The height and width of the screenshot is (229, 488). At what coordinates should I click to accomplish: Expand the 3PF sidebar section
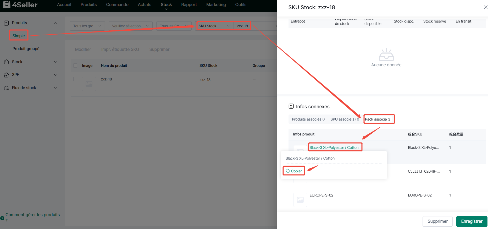tap(56, 75)
